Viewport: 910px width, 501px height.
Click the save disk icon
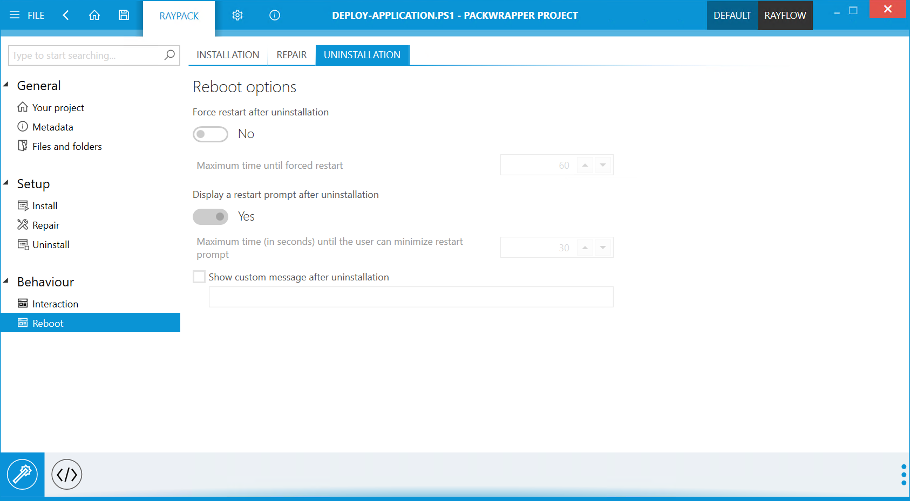[124, 15]
